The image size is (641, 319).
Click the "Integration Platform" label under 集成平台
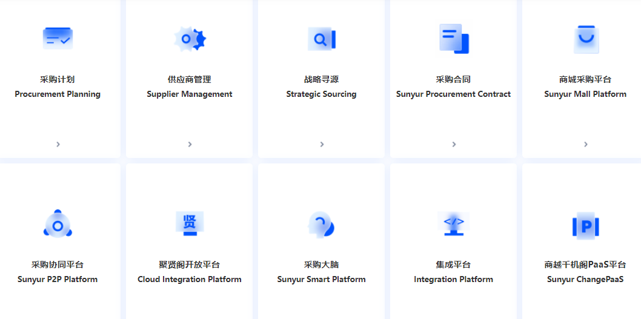coord(453,280)
